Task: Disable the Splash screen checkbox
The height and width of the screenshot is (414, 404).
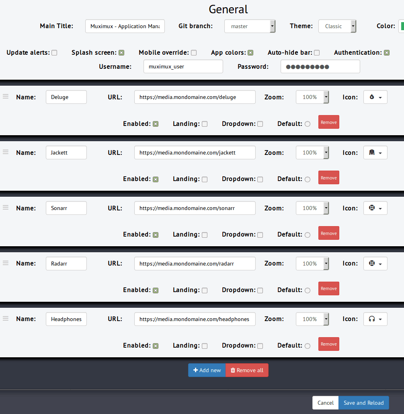Action: pyautogui.click(x=121, y=53)
